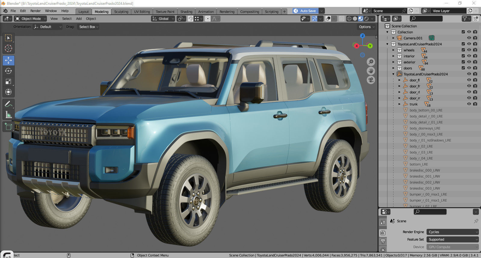Uncheck the interior collection checkbox
Viewport: 481px width, 258px height.
(x=463, y=56)
